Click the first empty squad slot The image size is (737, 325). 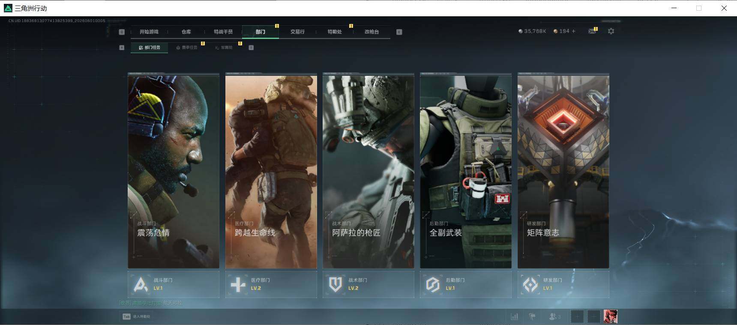(x=577, y=317)
